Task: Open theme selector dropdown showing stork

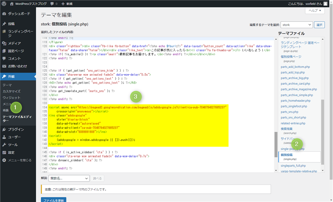Action: coord(296,25)
